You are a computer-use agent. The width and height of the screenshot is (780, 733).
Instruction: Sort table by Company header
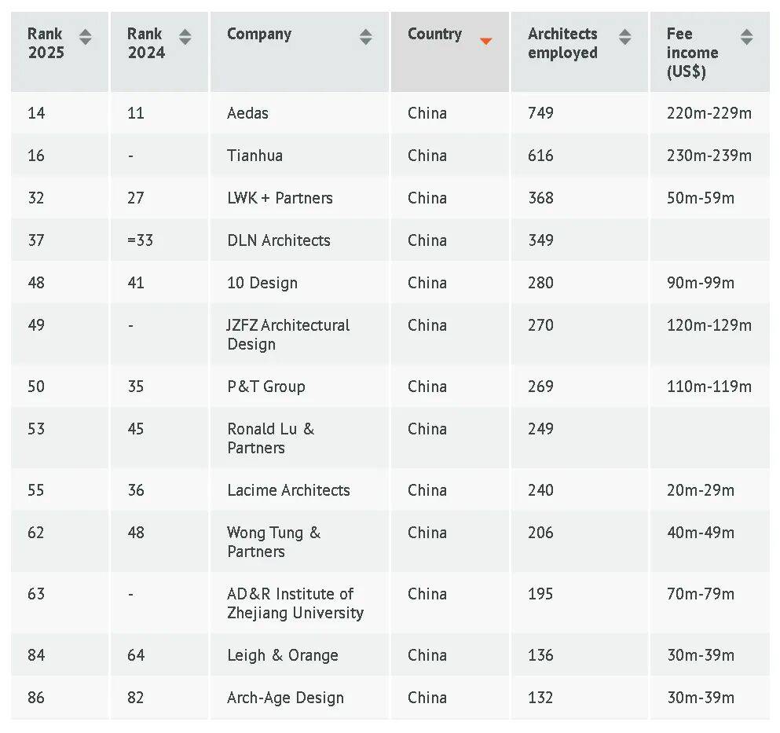pos(259,35)
